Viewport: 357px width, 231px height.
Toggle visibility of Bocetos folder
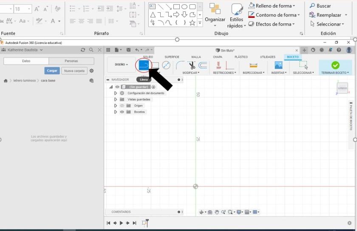[x=122, y=112]
